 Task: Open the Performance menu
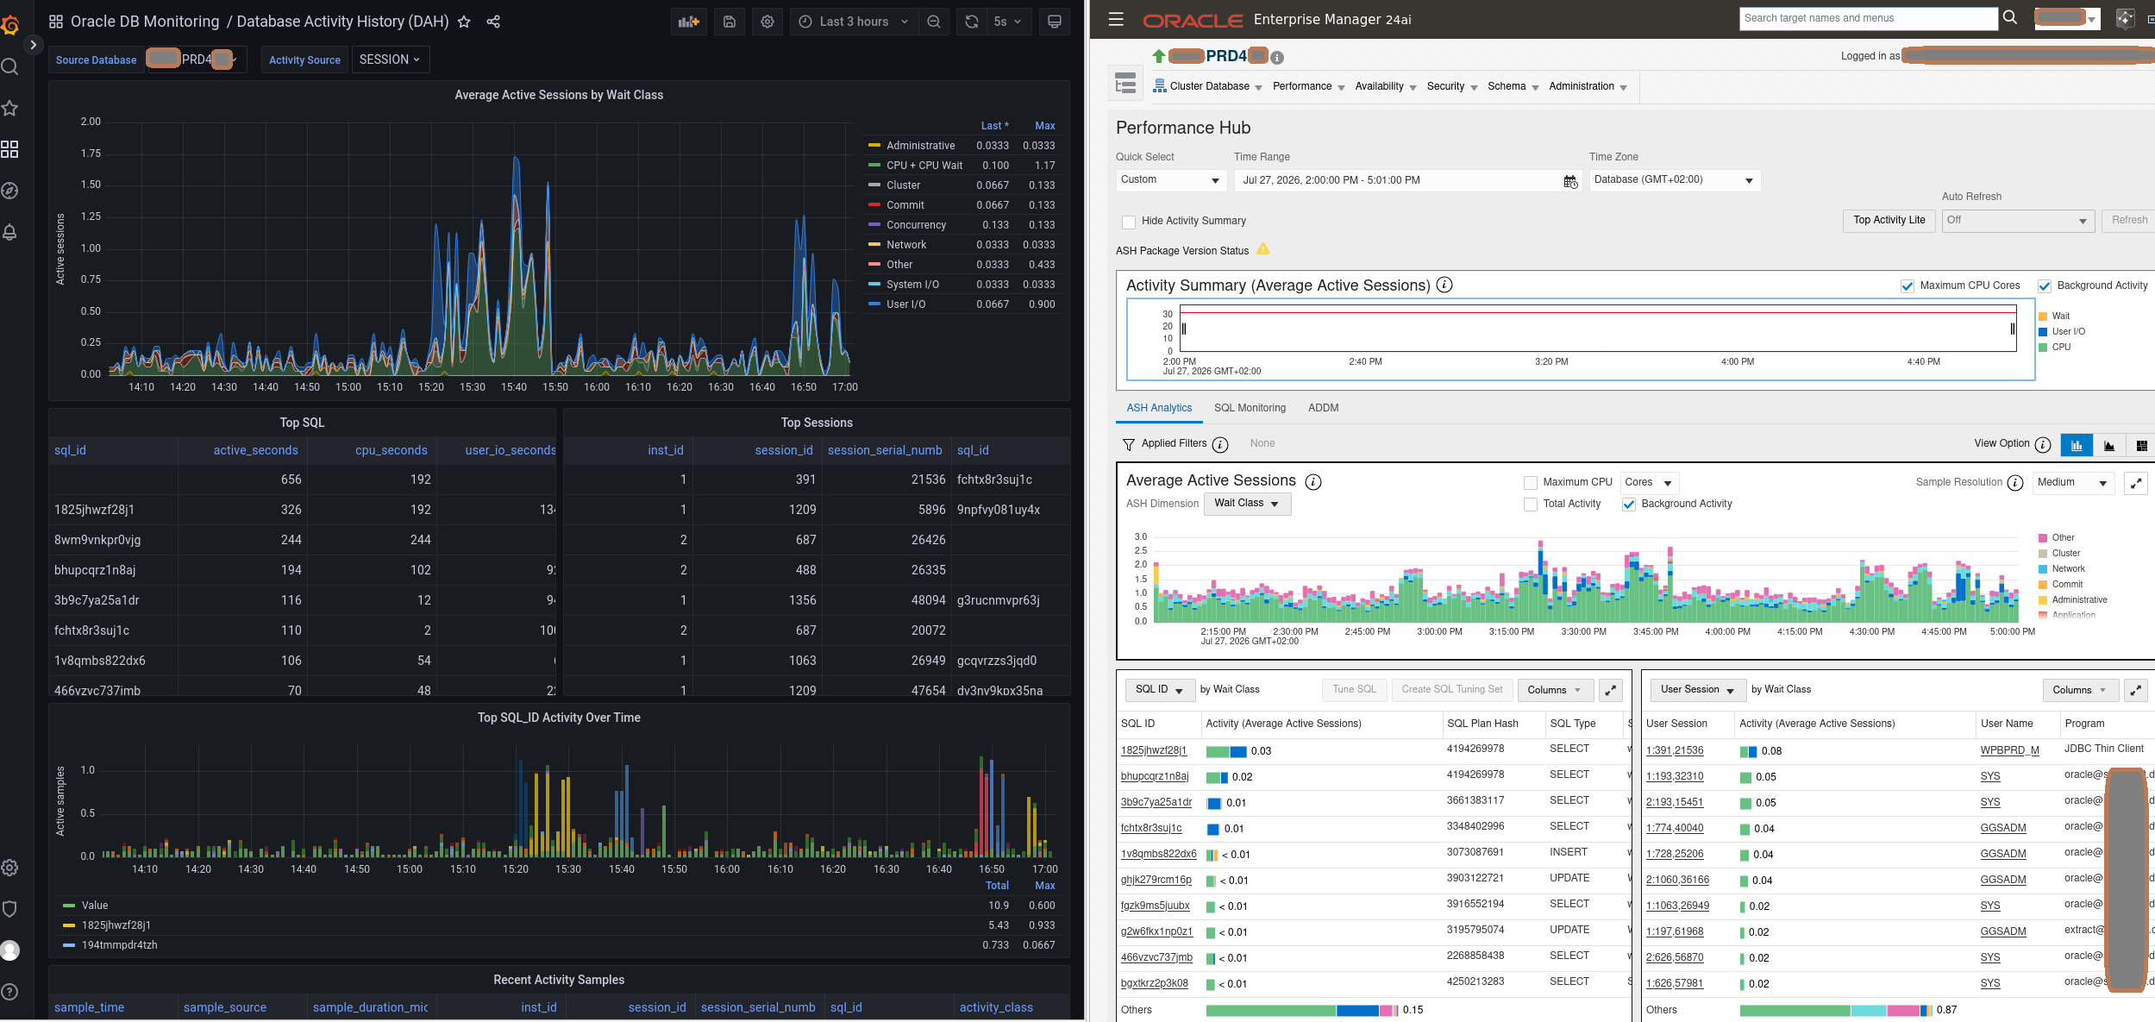click(x=1308, y=86)
